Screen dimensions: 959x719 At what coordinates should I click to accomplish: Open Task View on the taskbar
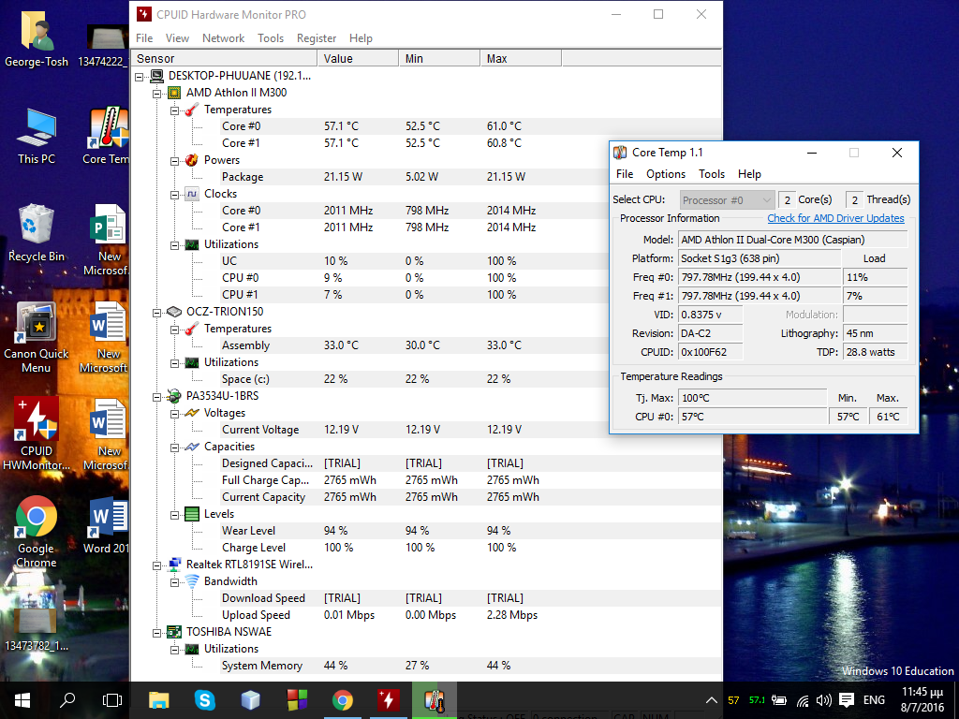(112, 700)
